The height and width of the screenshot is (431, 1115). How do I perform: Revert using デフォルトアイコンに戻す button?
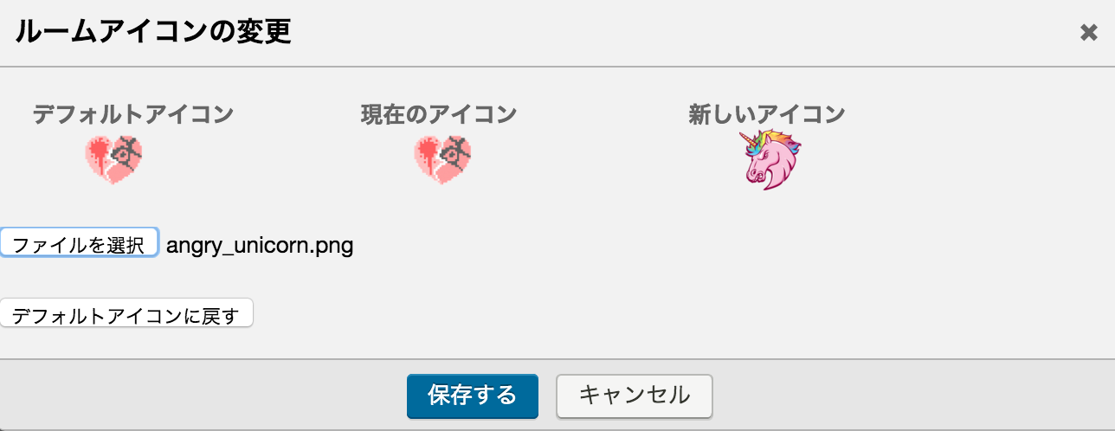coord(126,314)
